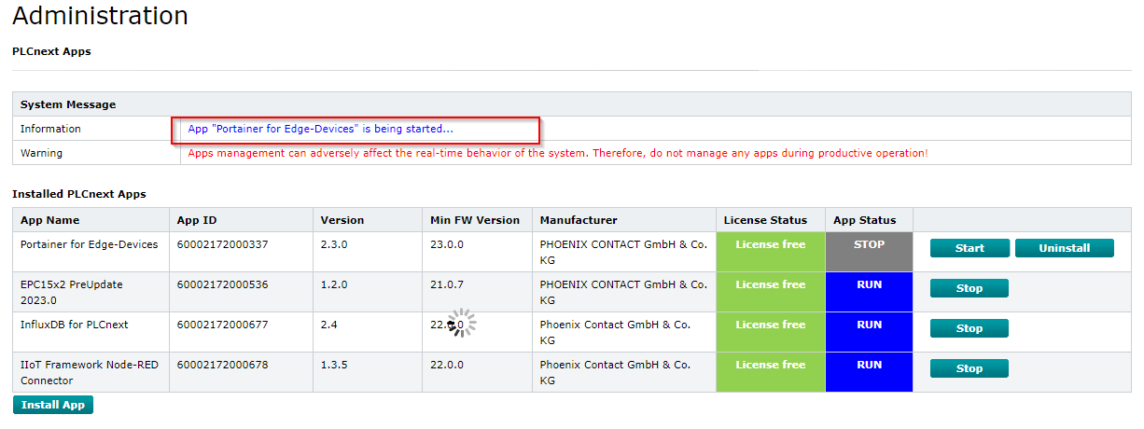Click min firmware version 21.0.7

point(447,284)
